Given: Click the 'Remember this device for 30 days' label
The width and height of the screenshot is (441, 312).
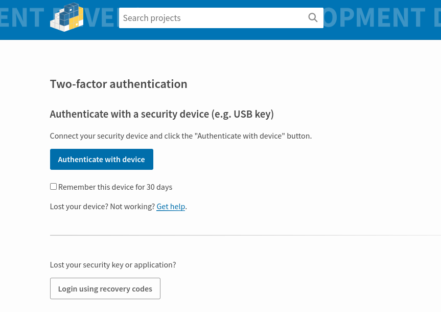Looking at the screenshot, I should (x=115, y=187).
